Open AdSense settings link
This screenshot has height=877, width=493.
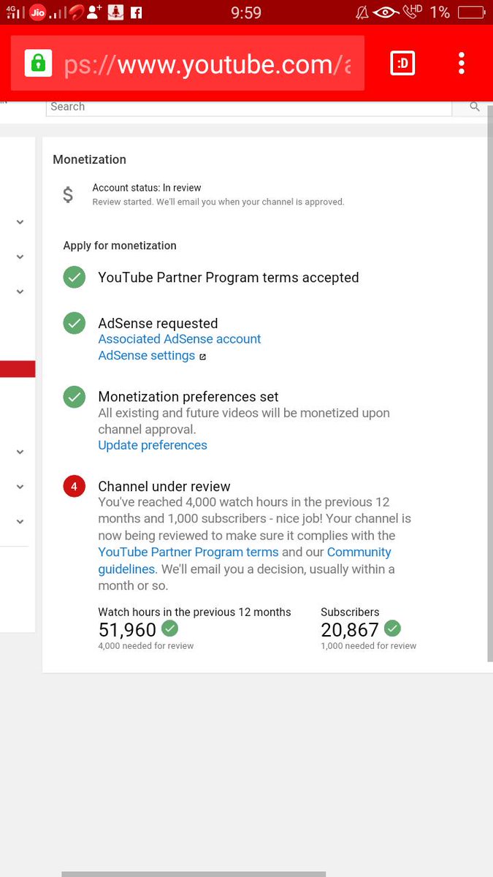[147, 356]
